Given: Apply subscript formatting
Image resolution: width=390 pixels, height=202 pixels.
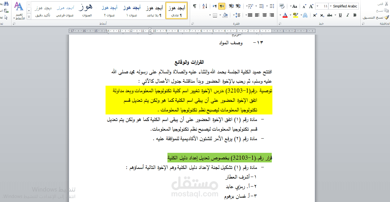Looking at the screenshot, I should [322, 15].
